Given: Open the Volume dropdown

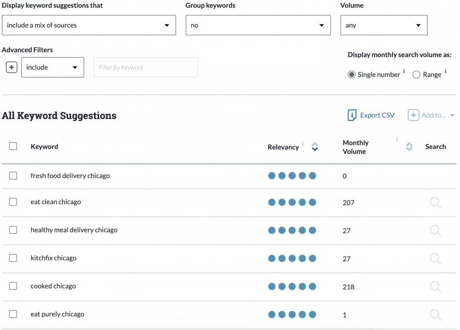Looking at the screenshot, I should 384,25.
